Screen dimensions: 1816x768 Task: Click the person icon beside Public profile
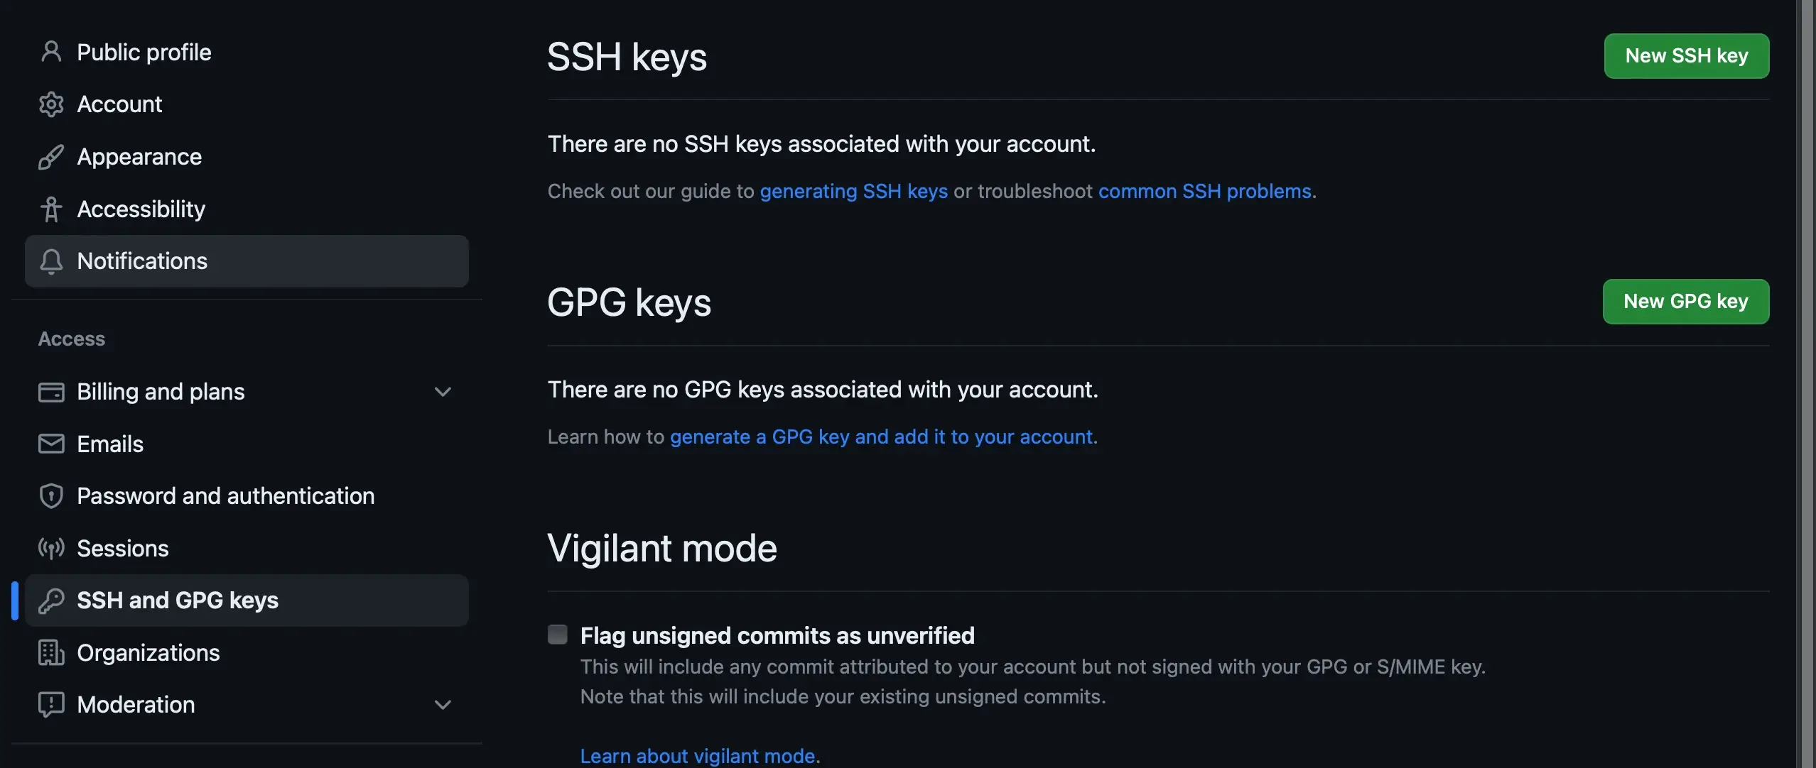[x=51, y=52]
